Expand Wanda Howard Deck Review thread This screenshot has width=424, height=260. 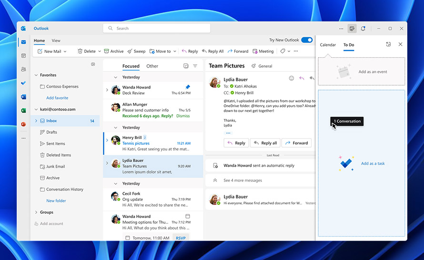coord(107,90)
